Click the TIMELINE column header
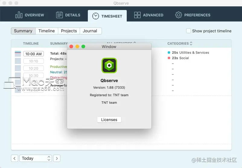 (31, 43)
